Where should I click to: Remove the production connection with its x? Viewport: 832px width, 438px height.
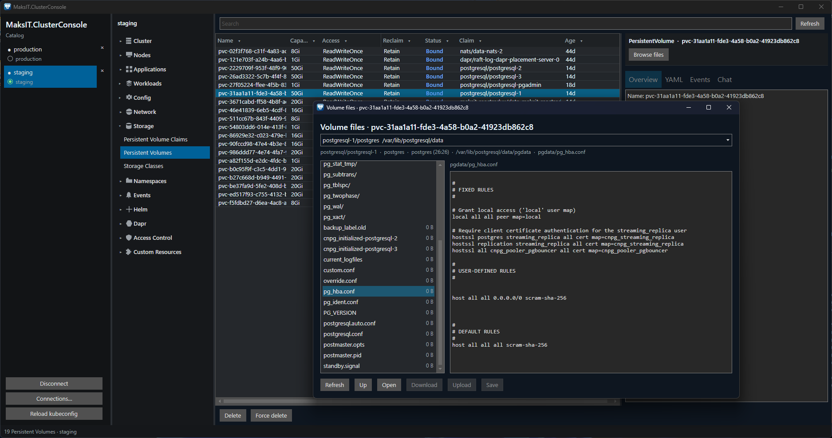pyautogui.click(x=102, y=48)
